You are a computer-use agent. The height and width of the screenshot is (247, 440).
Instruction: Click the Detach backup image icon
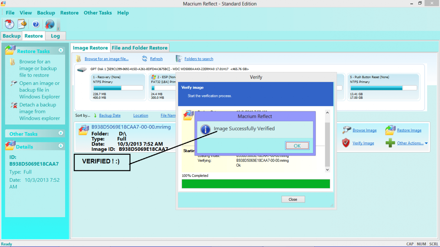click(14, 105)
